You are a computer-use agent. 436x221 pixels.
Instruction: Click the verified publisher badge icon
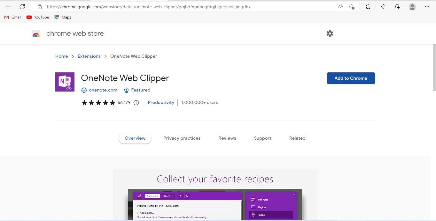point(84,90)
